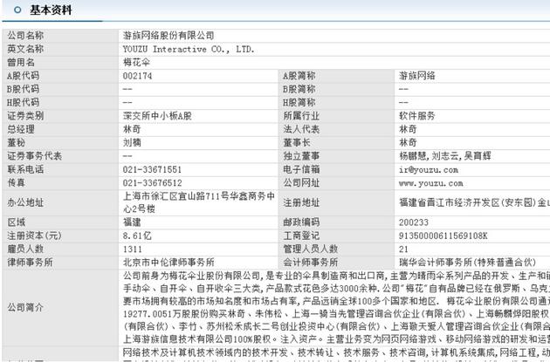Select English name YOUZU Interactive CO., LTD.

pyautogui.click(x=189, y=49)
